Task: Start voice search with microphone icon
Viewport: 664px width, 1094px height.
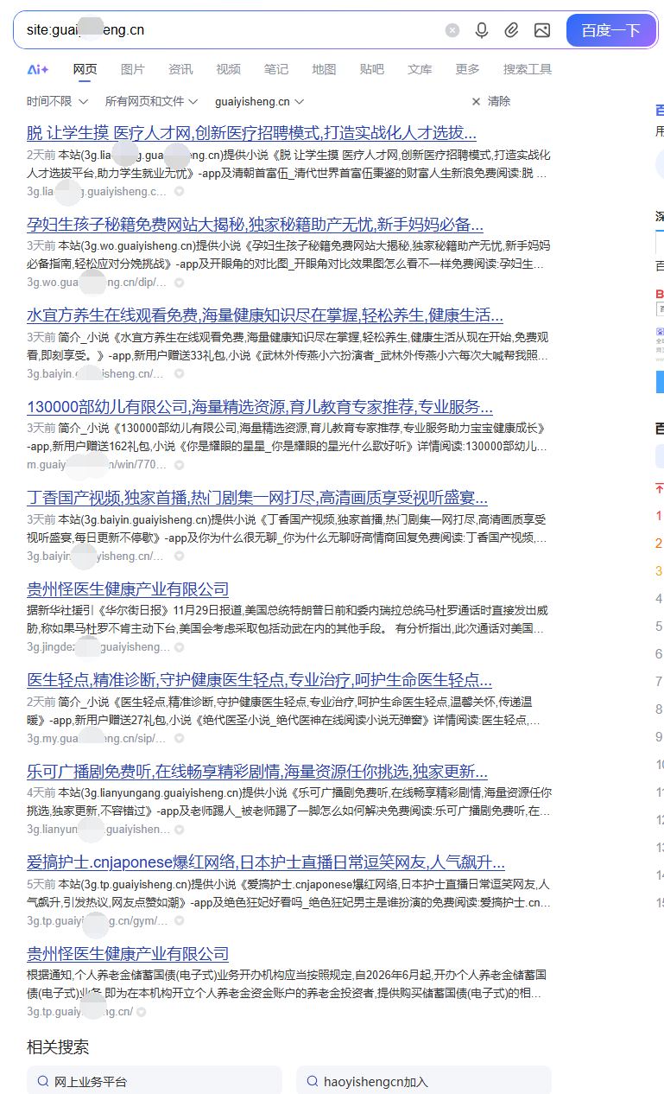Action: [x=482, y=30]
